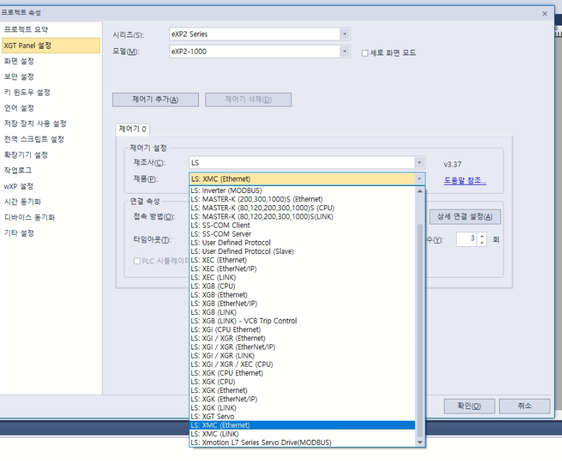Open 시간 동기화 in sidebar
Viewport: 562px width, 461px height.
coord(22,202)
